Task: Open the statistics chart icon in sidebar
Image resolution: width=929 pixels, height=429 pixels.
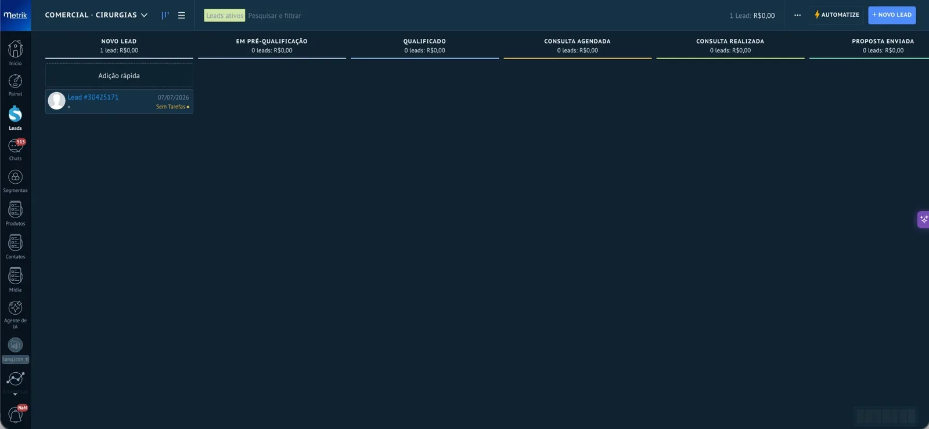Action: pos(15,379)
